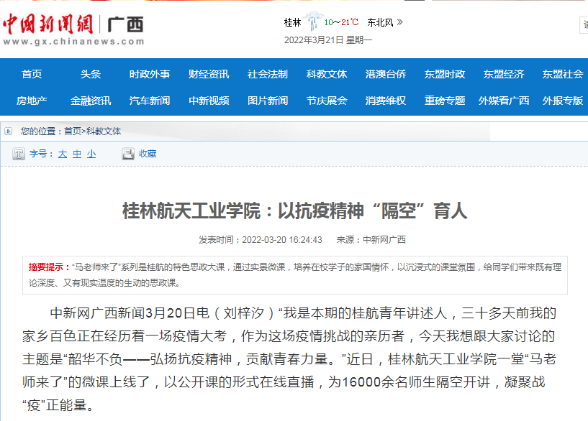Click the Guilin weather icon

313,21
